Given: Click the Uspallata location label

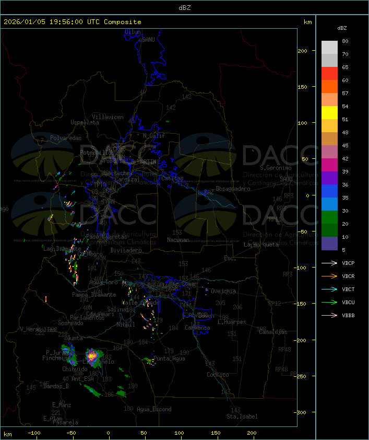Looking at the screenshot, I should pyautogui.click(x=85, y=122).
